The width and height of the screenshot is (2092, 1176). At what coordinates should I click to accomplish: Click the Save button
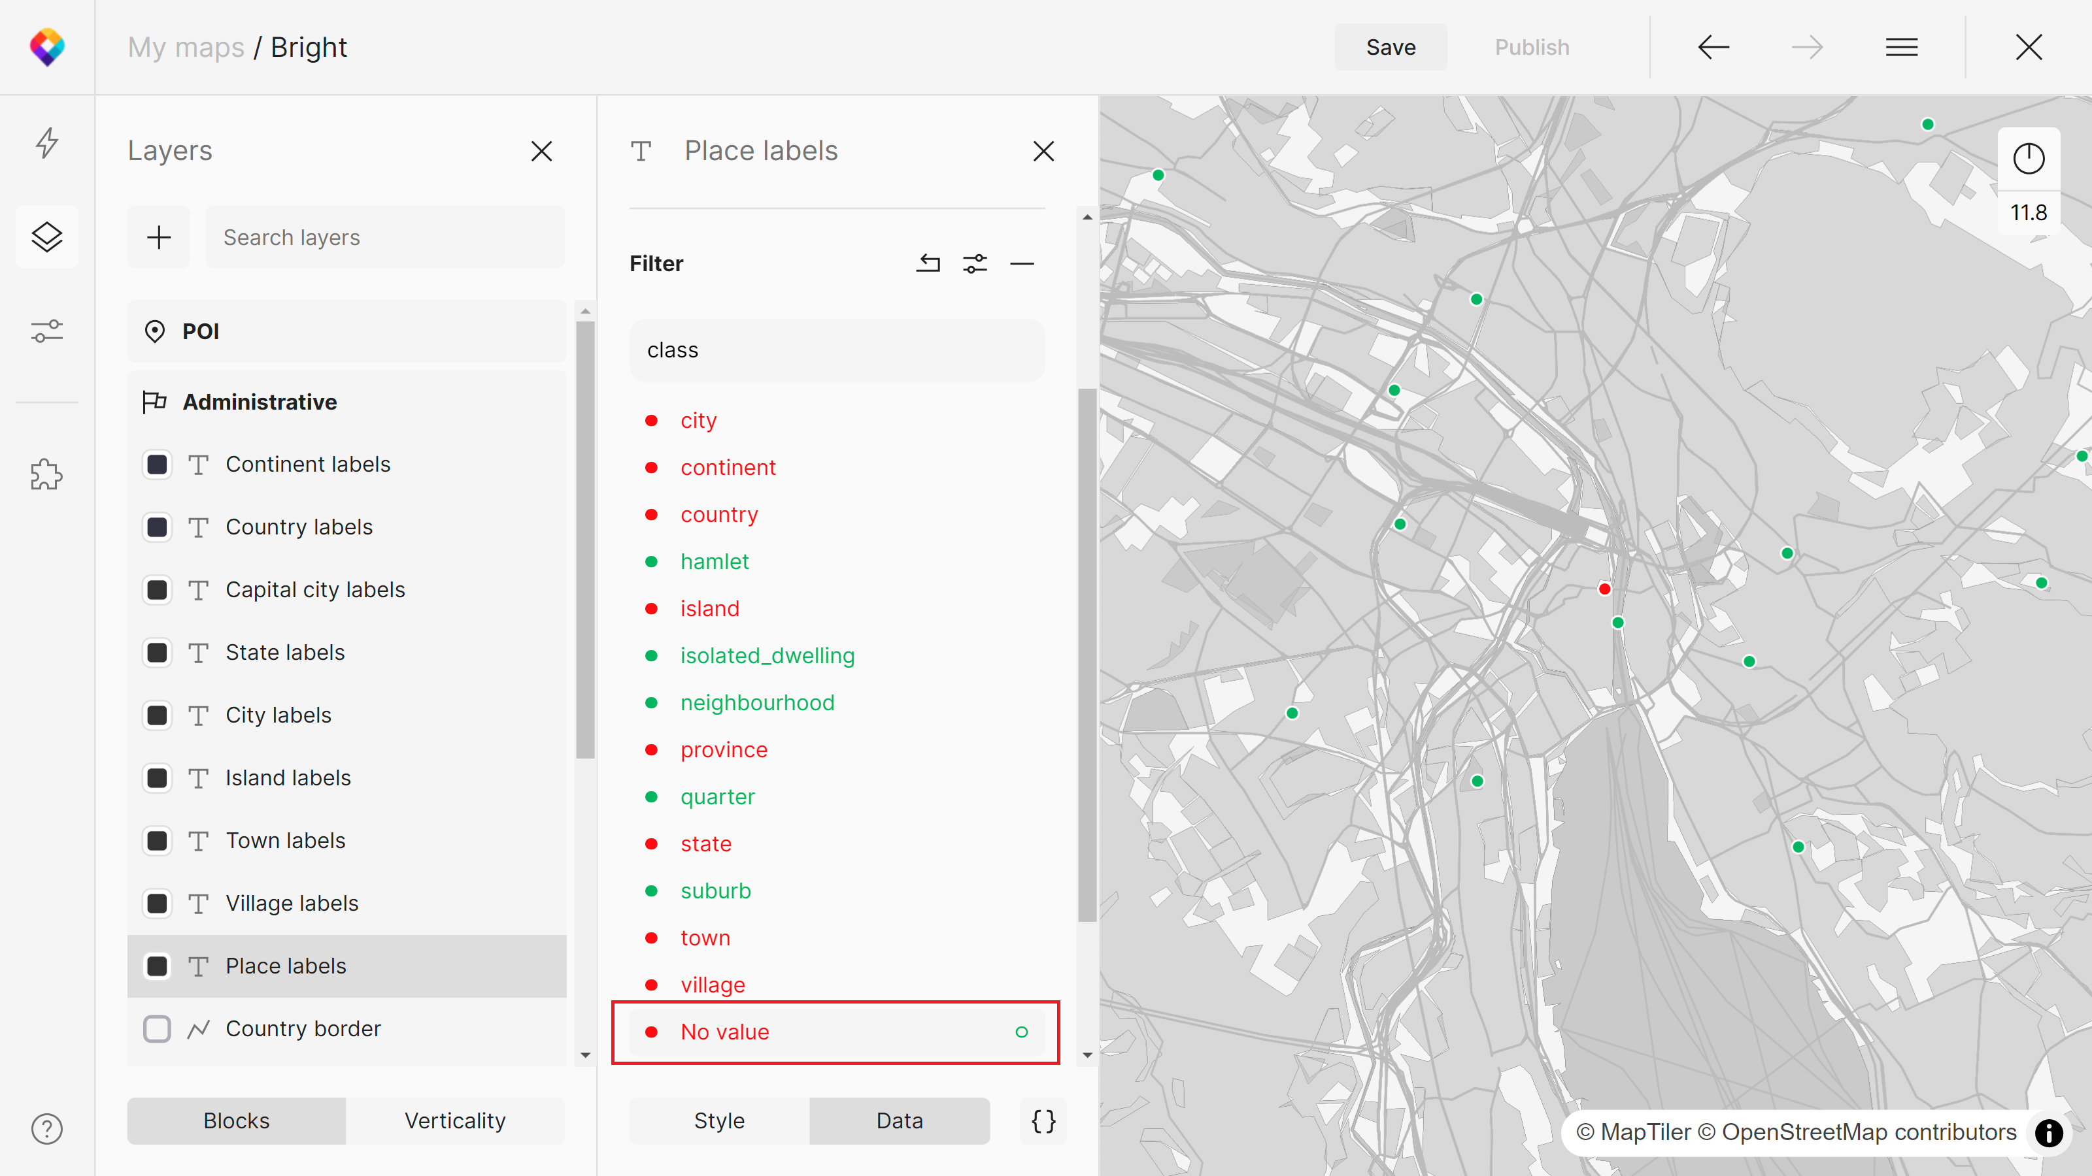[1391, 47]
